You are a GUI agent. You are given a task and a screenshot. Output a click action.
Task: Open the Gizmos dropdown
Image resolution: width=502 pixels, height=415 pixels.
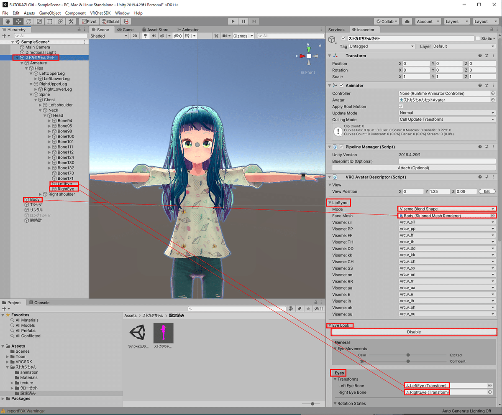click(x=243, y=36)
